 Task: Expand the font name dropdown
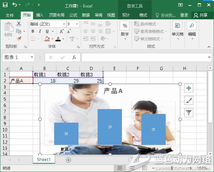(64, 24)
